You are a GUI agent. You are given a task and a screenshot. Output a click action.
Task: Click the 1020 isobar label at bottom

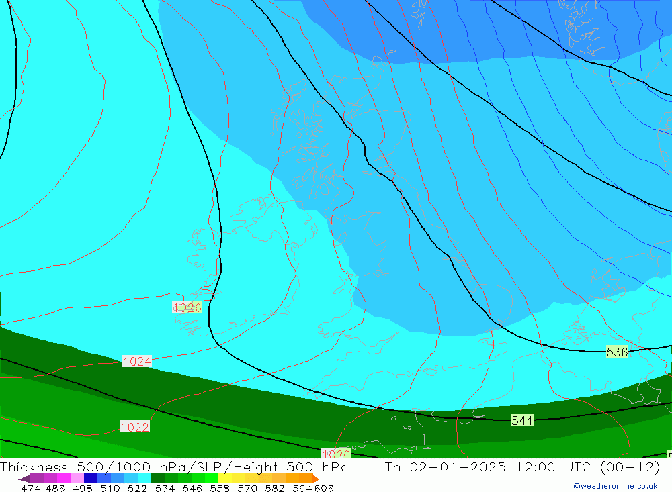pos(336,454)
